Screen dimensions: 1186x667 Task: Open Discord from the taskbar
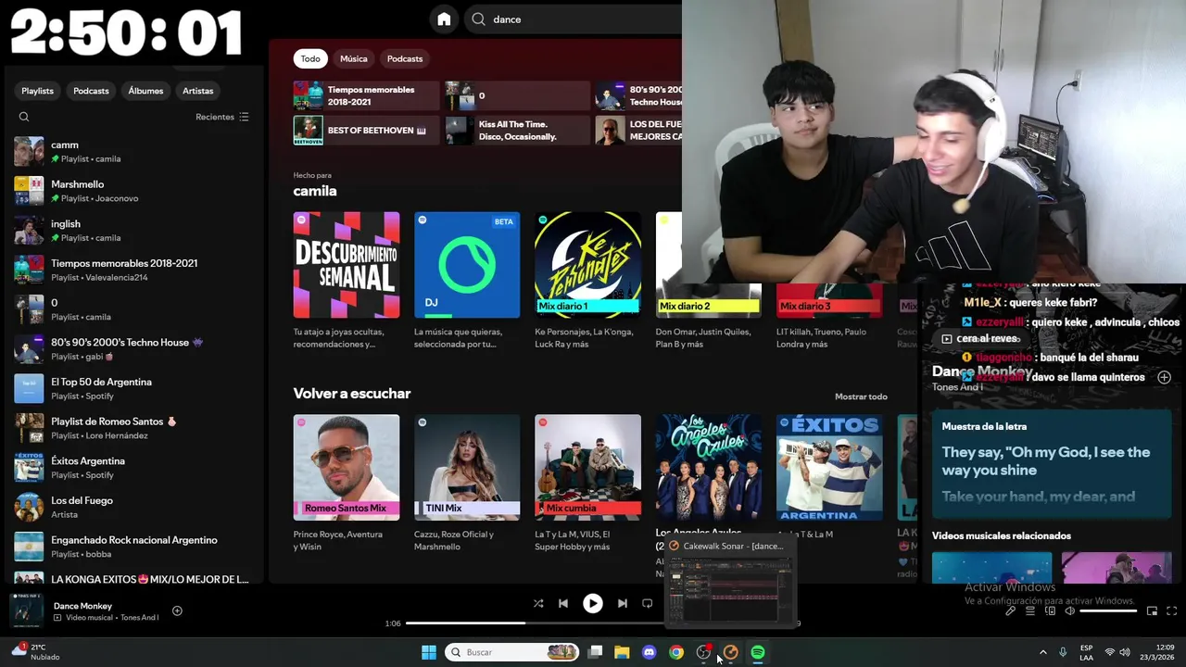pos(649,652)
